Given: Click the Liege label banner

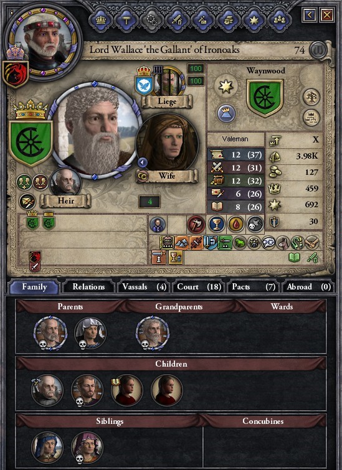Looking at the screenshot, I should tap(167, 101).
